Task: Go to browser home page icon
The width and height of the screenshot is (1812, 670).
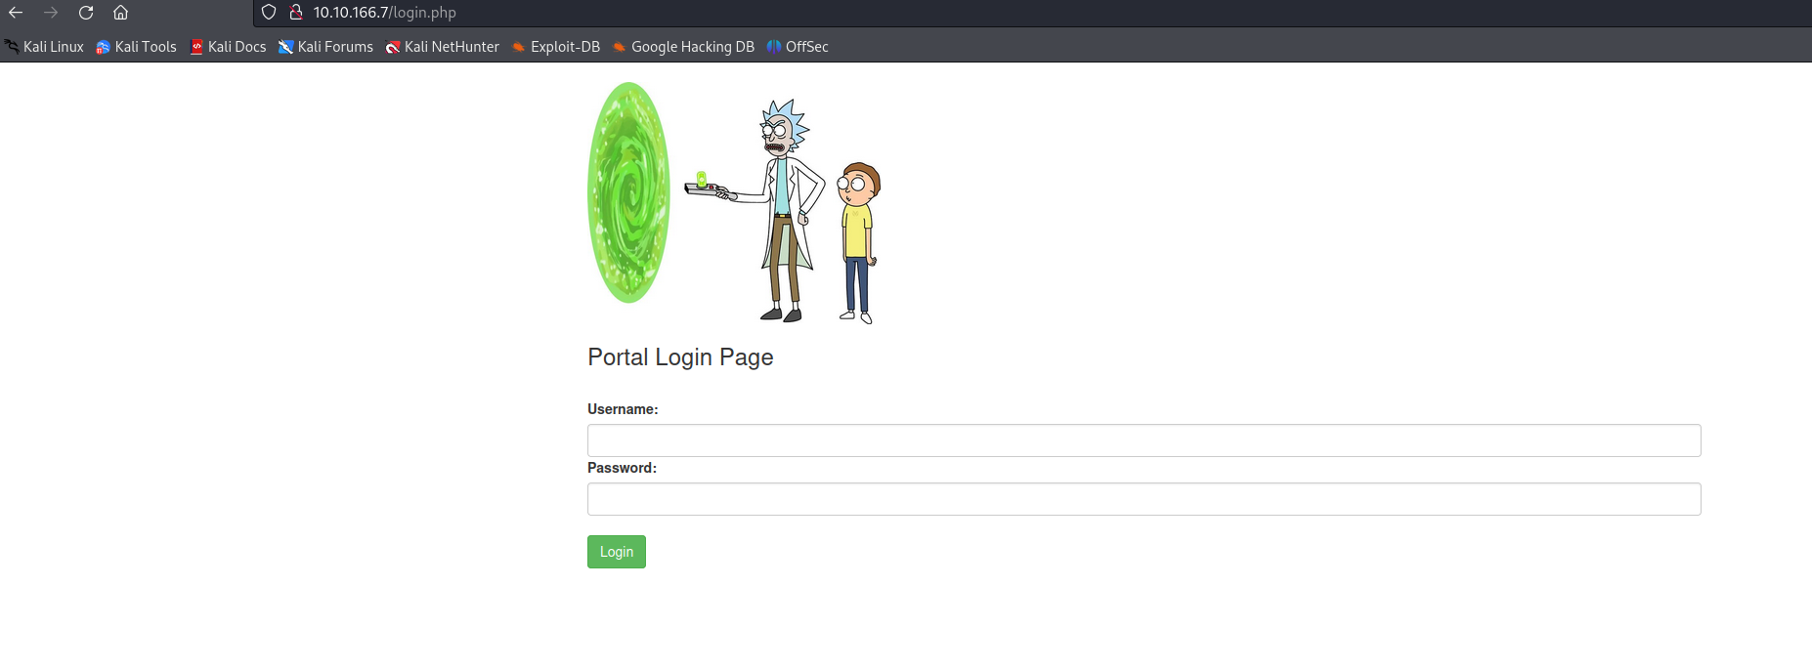Action: pyautogui.click(x=121, y=13)
